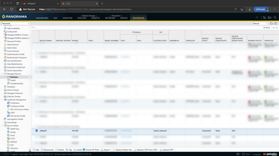Viewport: 279px width, 156px height.
Task: Clear the filter with the X icon
Action: [x=277, y=28]
